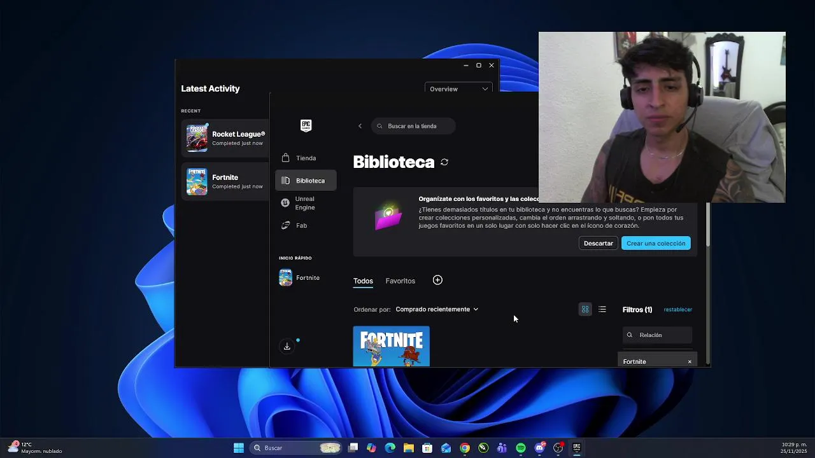Open OBS Studio from the taskbar
The width and height of the screenshot is (815, 458).
click(x=558, y=448)
